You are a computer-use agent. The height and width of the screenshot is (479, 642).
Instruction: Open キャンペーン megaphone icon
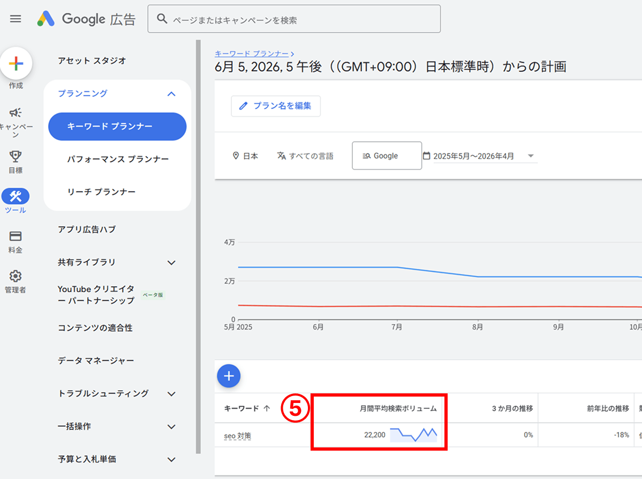point(16,112)
